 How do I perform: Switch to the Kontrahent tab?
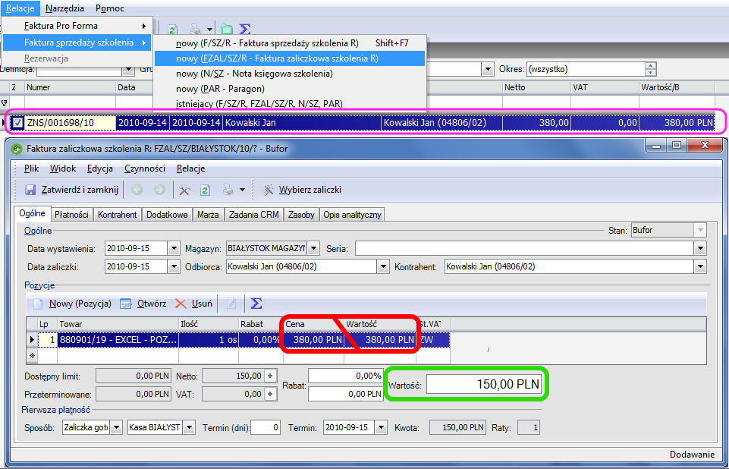(117, 215)
